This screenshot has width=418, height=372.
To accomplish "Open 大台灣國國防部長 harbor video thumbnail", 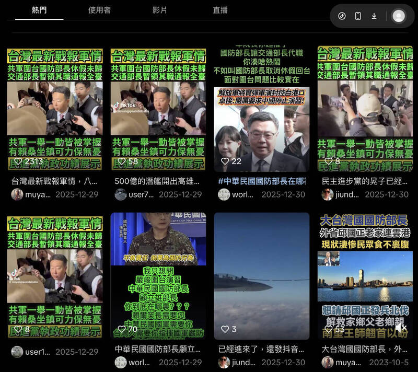I will pyautogui.click(x=365, y=272).
